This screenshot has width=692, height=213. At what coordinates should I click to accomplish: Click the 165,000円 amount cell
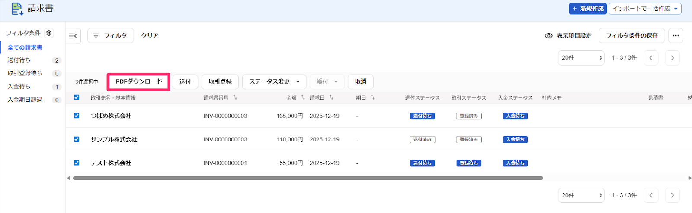pos(289,116)
